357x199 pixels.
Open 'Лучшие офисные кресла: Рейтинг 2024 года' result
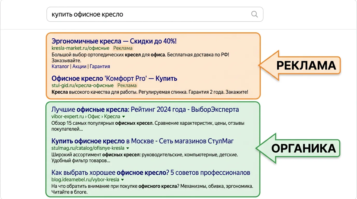pyautogui.click(x=145, y=109)
